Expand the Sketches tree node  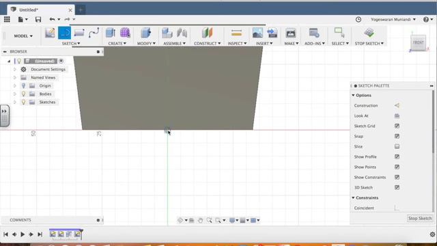click(15, 102)
